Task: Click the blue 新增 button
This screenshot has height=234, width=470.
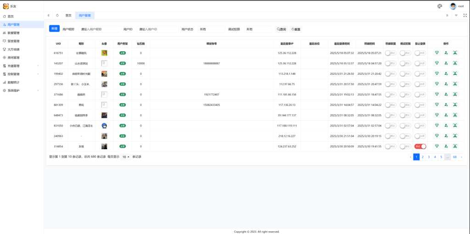Action: tap(54, 28)
